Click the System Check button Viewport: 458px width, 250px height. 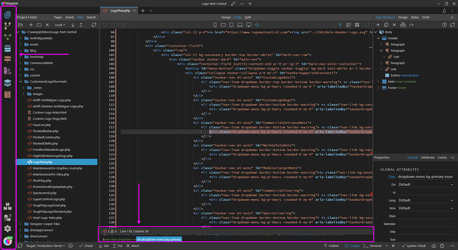pyautogui.click(x=413, y=246)
